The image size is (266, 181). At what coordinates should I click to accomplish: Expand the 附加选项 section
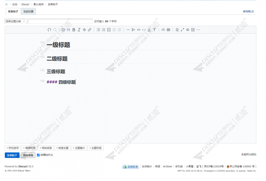click(x=13, y=148)
